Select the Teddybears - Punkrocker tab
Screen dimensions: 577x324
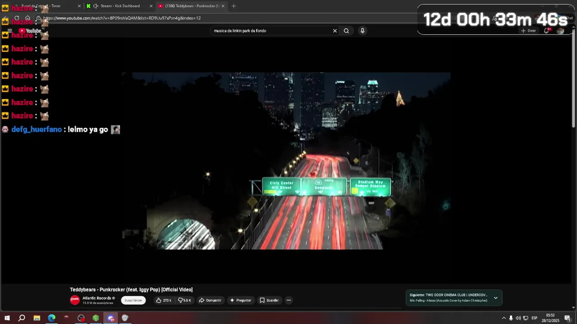192,6
